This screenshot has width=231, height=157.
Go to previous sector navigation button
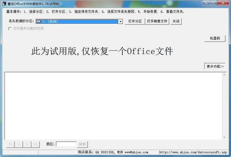click(x=19, y=144)
